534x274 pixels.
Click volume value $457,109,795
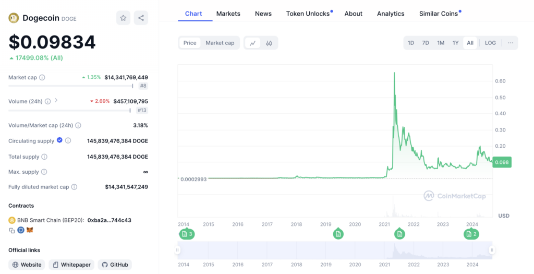pyautogui.click(x=131, y=101)
